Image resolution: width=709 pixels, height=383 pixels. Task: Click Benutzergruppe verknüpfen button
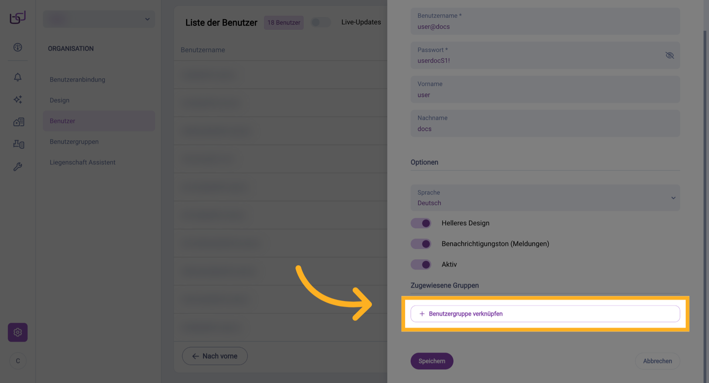[545, 314]
